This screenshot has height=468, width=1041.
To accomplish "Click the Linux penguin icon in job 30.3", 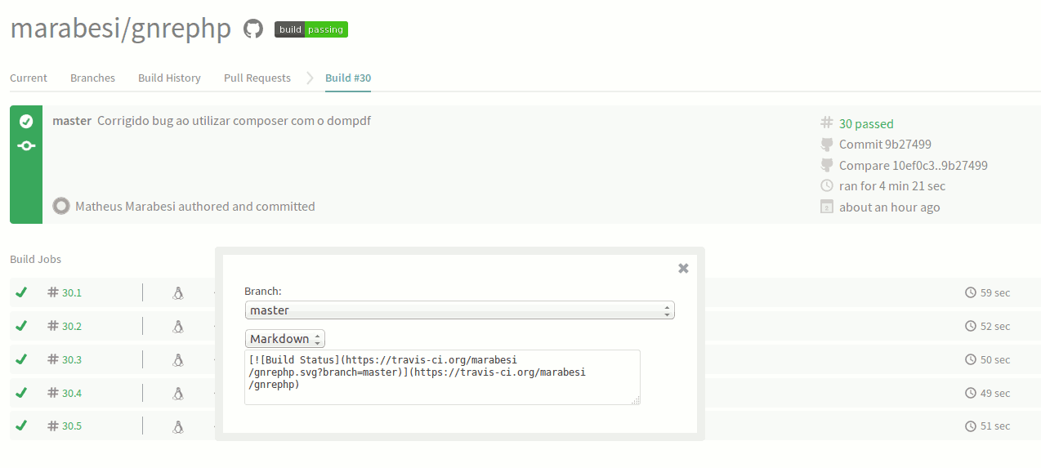I will 177,359.
